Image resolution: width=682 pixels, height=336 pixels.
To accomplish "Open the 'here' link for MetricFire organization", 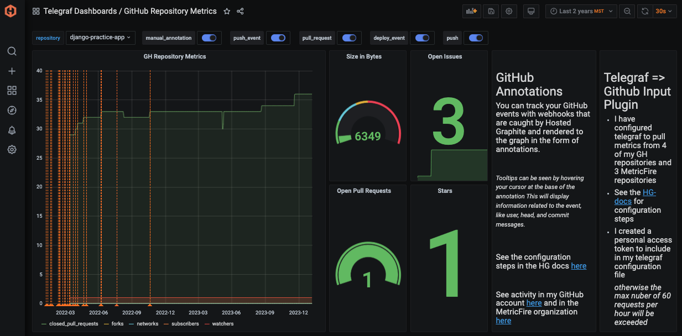I will coord(503,321).
